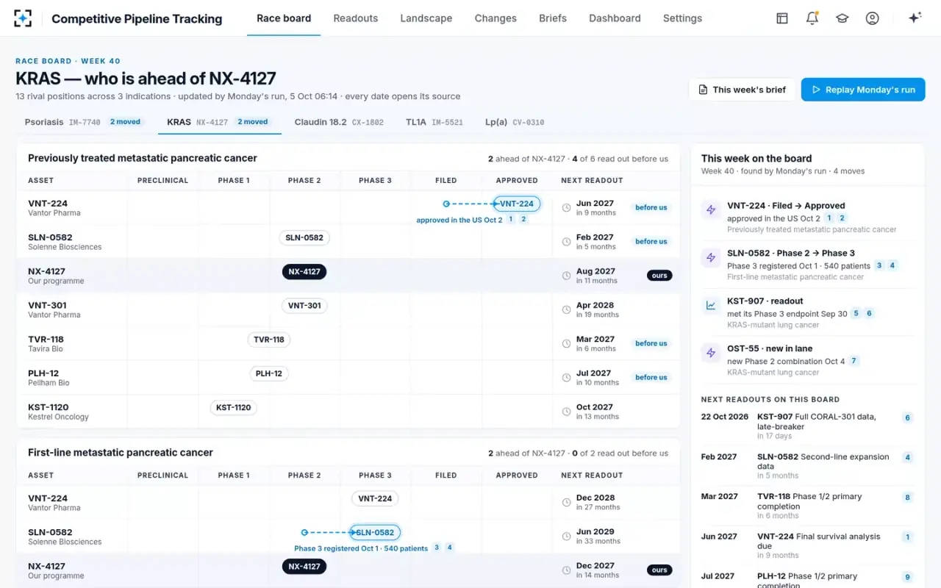This screenshot has width=941, height=588.
Task: Click the SLN-0582 chip in Phase 2 column
Action: (304, 237)
